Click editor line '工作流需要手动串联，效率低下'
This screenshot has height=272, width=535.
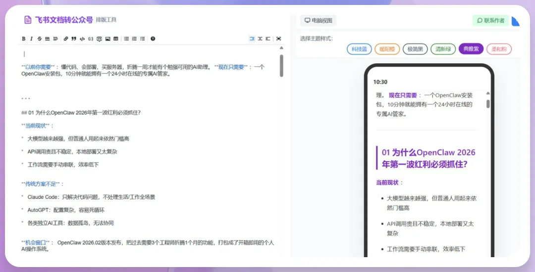coord(63,164)
